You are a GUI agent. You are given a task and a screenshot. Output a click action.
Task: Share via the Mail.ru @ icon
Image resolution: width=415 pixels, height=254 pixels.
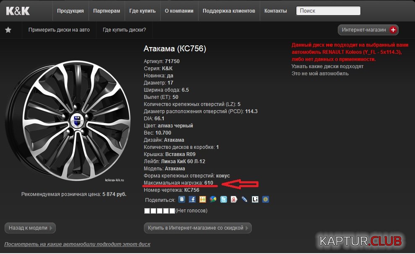click(266, 199)
